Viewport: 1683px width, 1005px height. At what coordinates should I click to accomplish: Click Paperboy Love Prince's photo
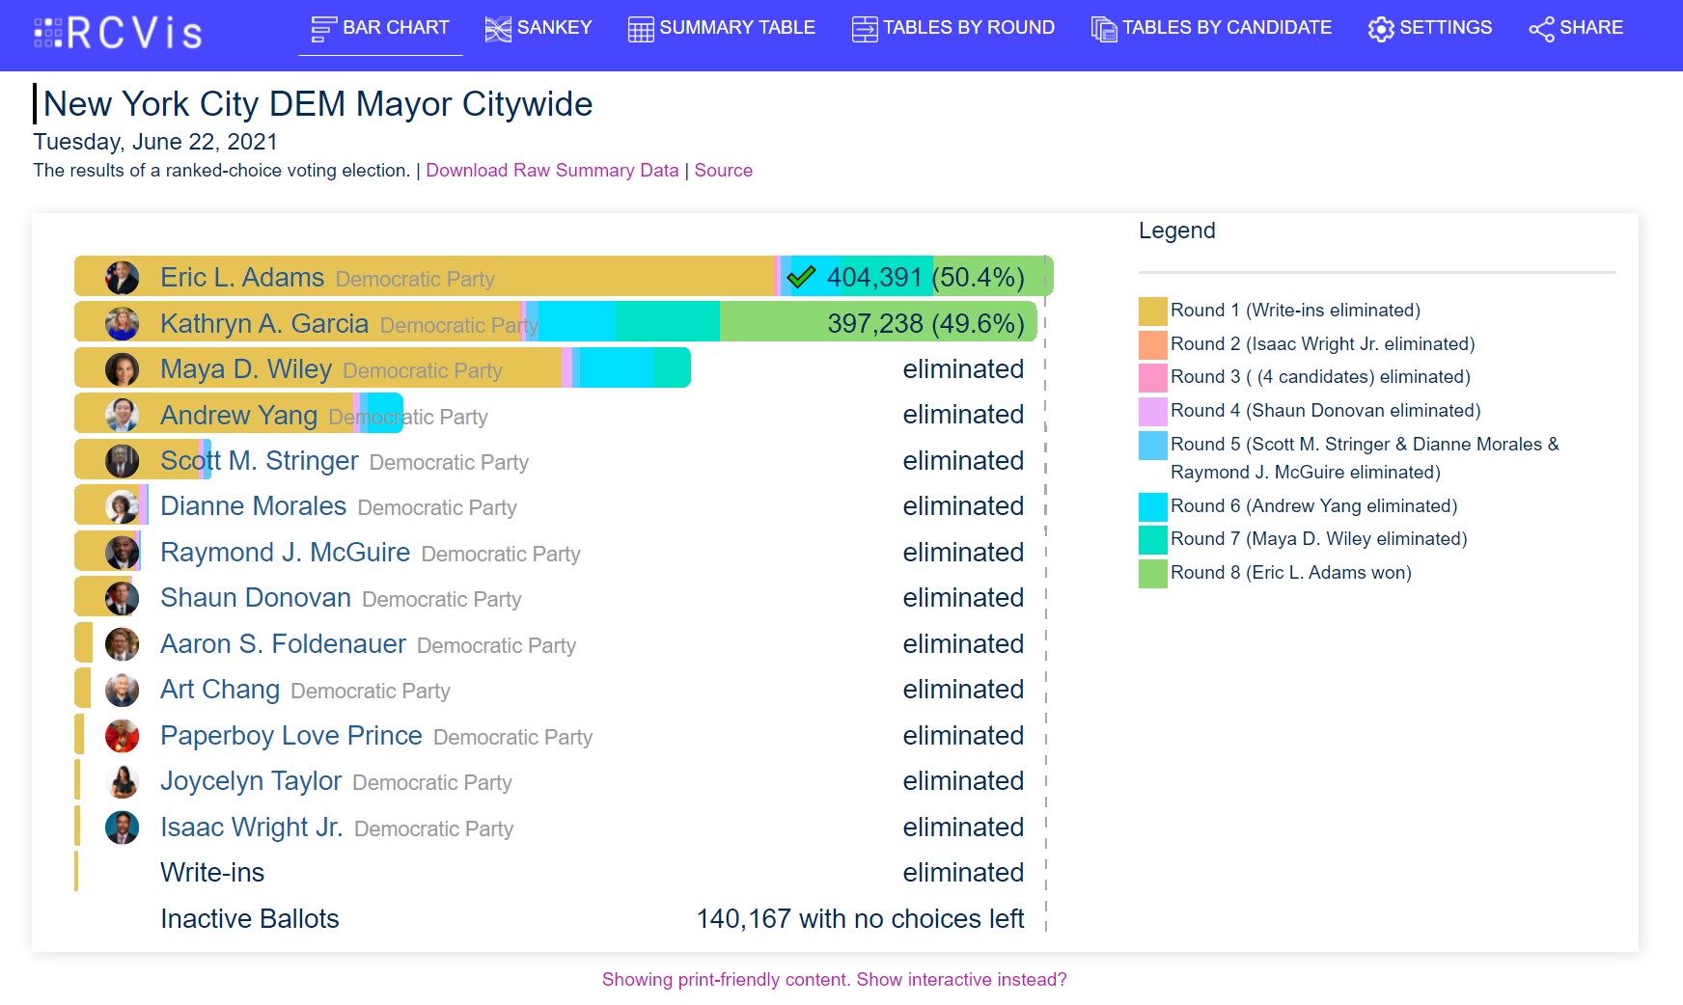pos(122,736)
